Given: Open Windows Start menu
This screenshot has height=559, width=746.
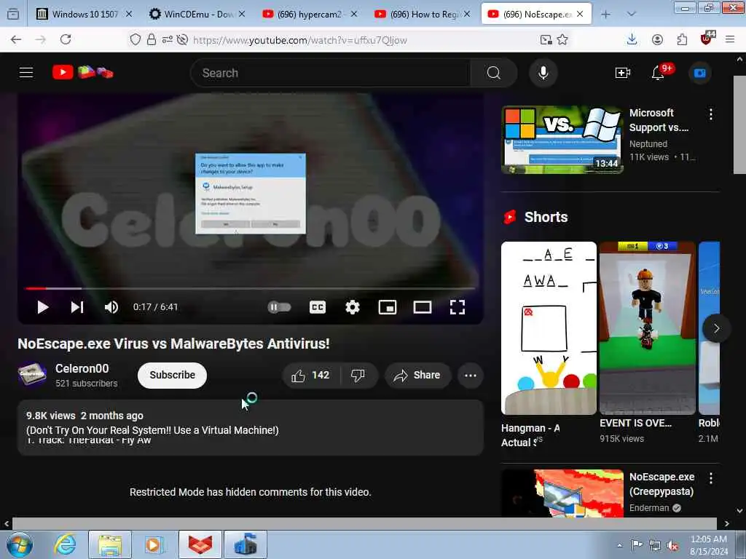Looking at the screenshot, I should click(x=20, y=544).
